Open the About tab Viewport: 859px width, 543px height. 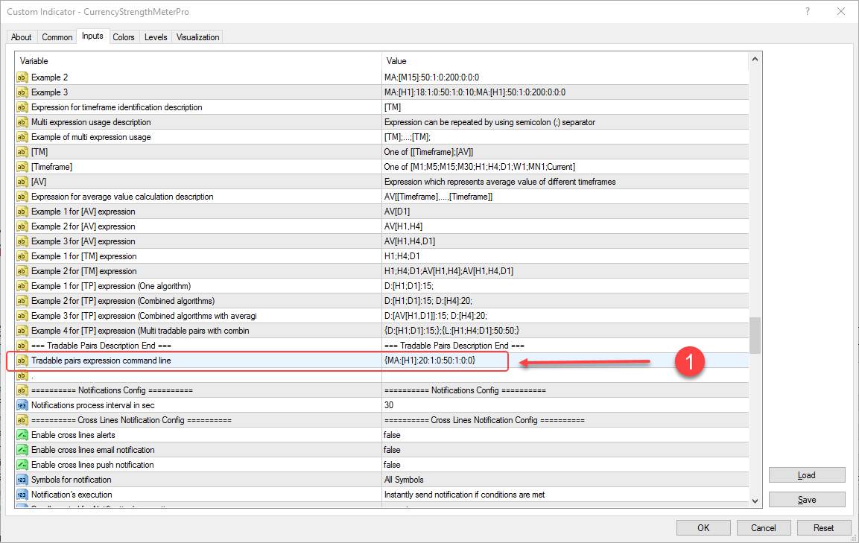tap(22, 37)
